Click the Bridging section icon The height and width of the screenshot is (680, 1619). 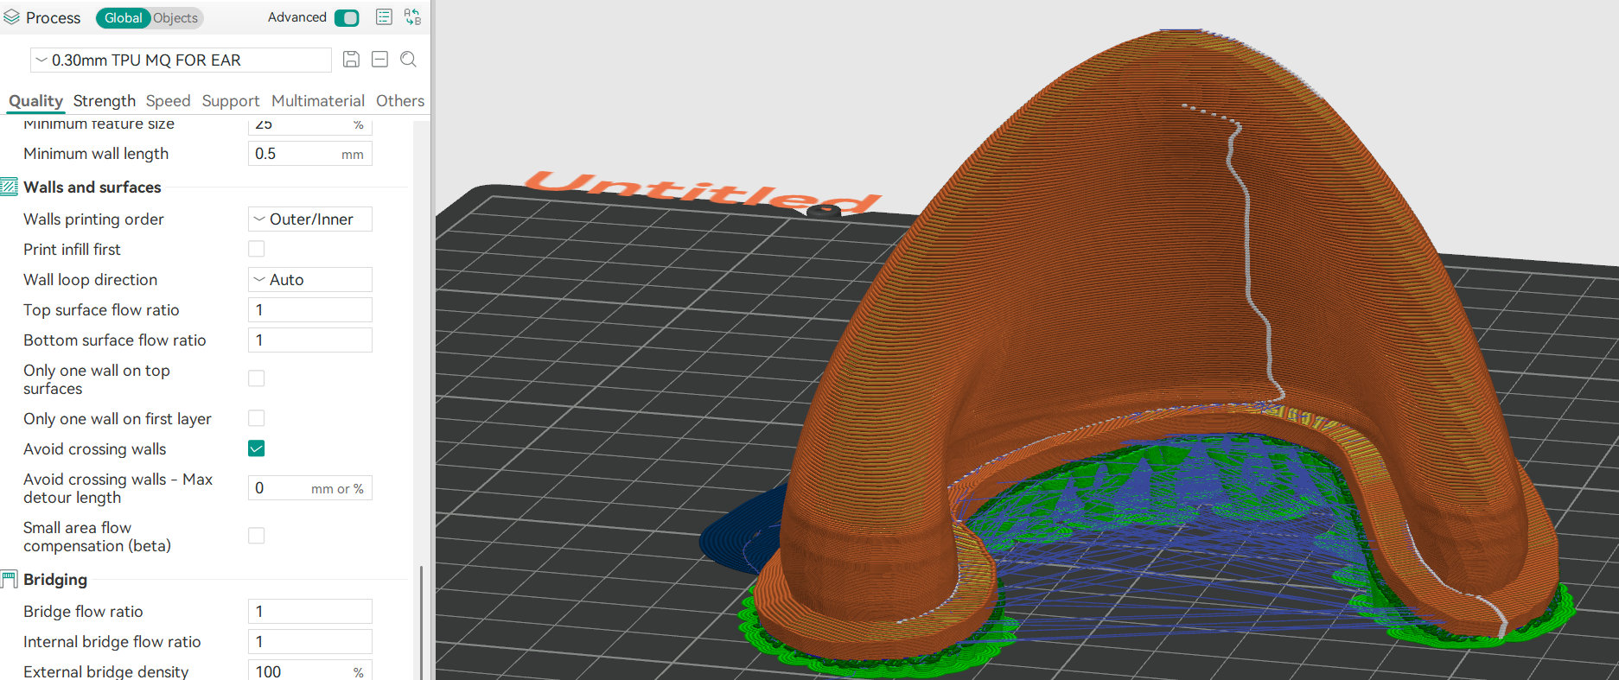10,580
